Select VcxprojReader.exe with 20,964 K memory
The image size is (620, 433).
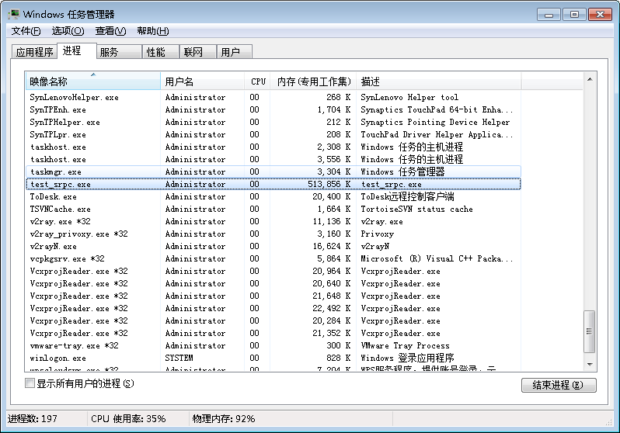tap(273, 271)
